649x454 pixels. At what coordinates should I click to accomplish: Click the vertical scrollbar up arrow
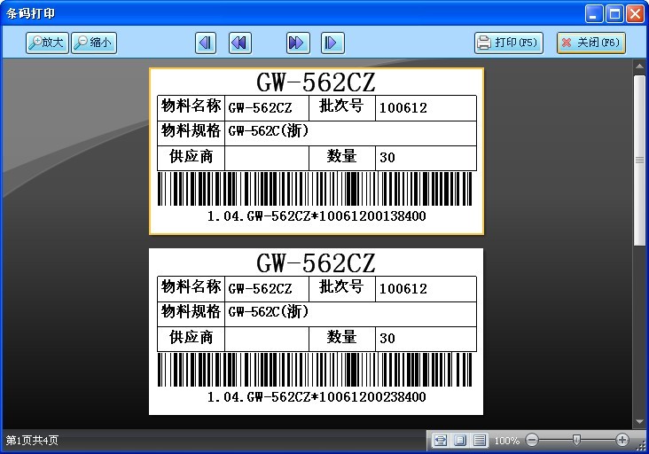(x=639, y=67)
